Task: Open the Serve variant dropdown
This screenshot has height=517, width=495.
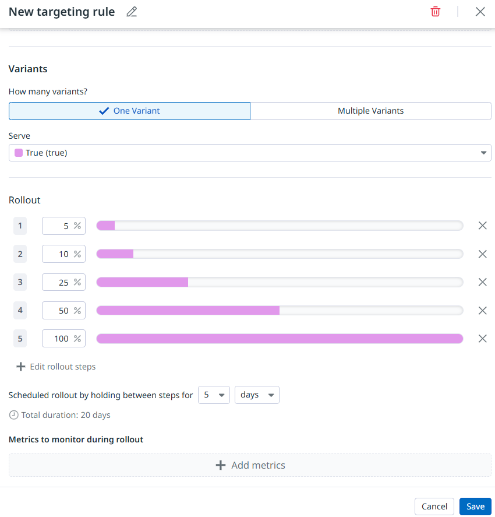Action: click(250, 153)
